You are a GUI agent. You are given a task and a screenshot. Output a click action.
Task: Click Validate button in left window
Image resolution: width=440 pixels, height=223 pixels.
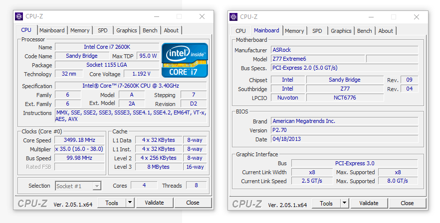(x=154, y=203)
